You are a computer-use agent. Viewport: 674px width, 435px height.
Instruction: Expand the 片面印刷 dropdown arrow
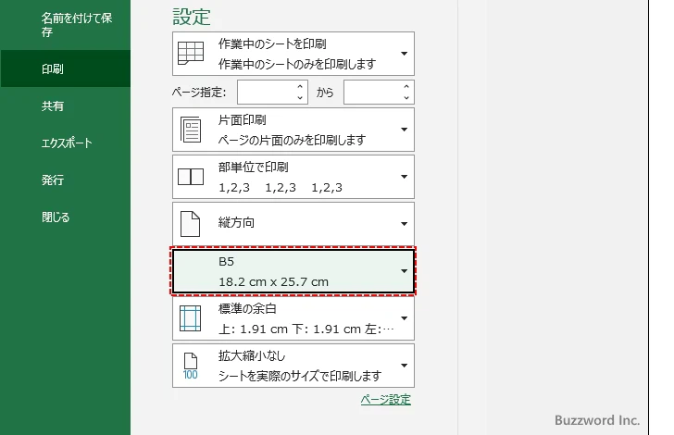click(x=404, y=130)
